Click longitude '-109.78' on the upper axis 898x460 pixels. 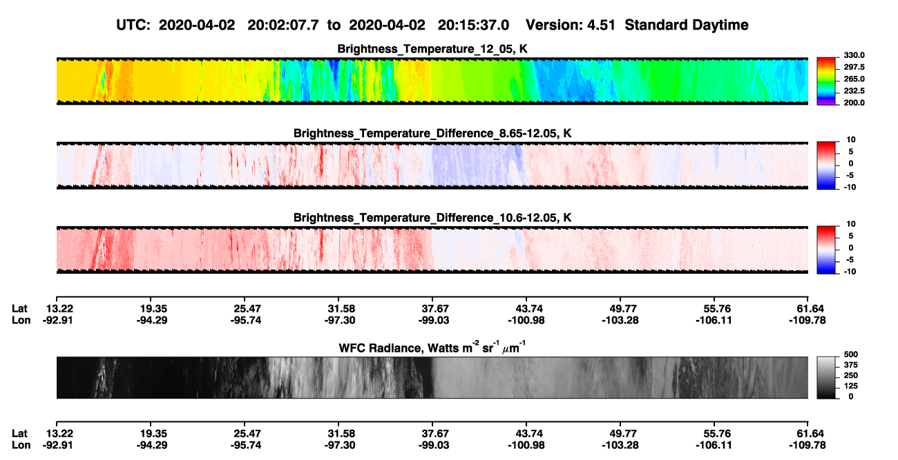(x=808, y=320)
